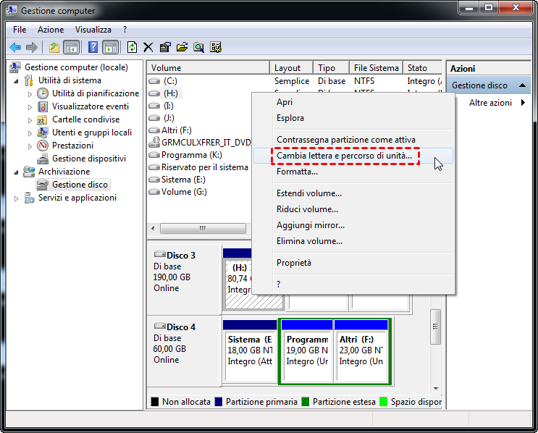
Task: Click the Partizione primaria legend color swatch
Action: 219,402
